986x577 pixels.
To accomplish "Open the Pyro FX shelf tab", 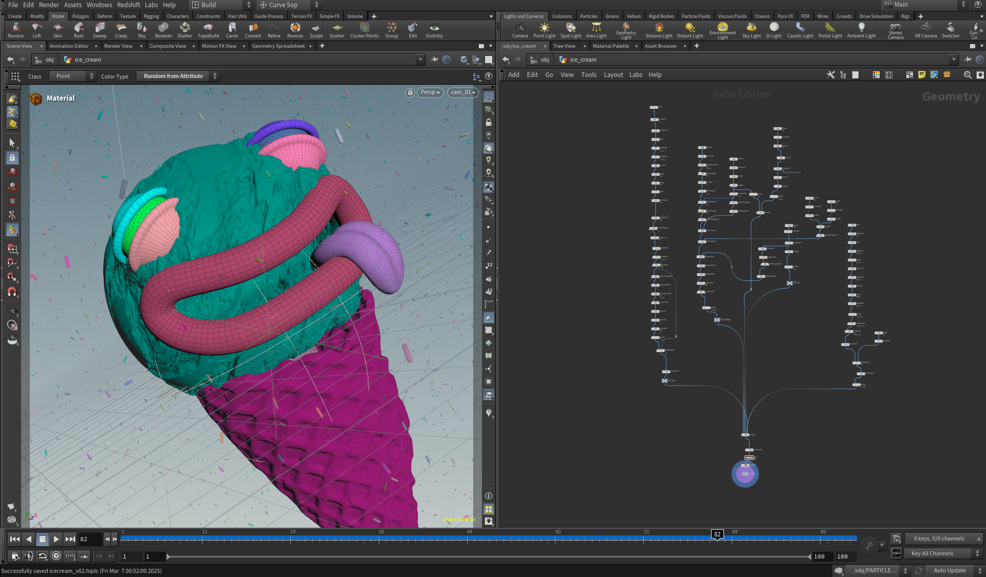I will pyautogui.click(x=785, y=16).
